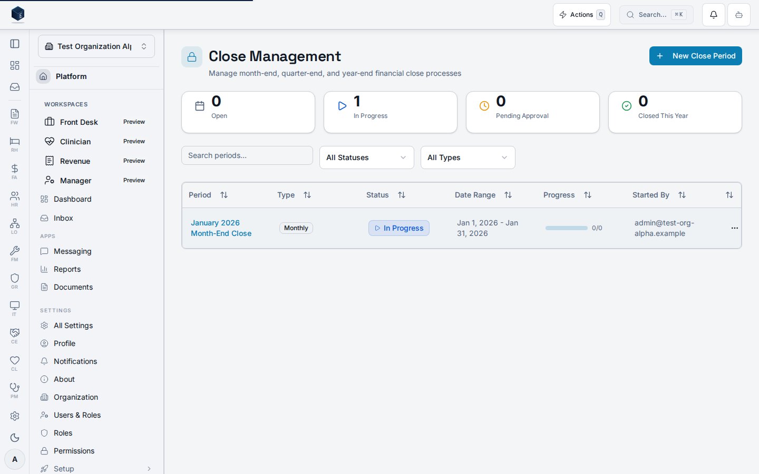Open the Clinician workspace
The height and width of the screenshot is (474, 759).
[96, 142]
